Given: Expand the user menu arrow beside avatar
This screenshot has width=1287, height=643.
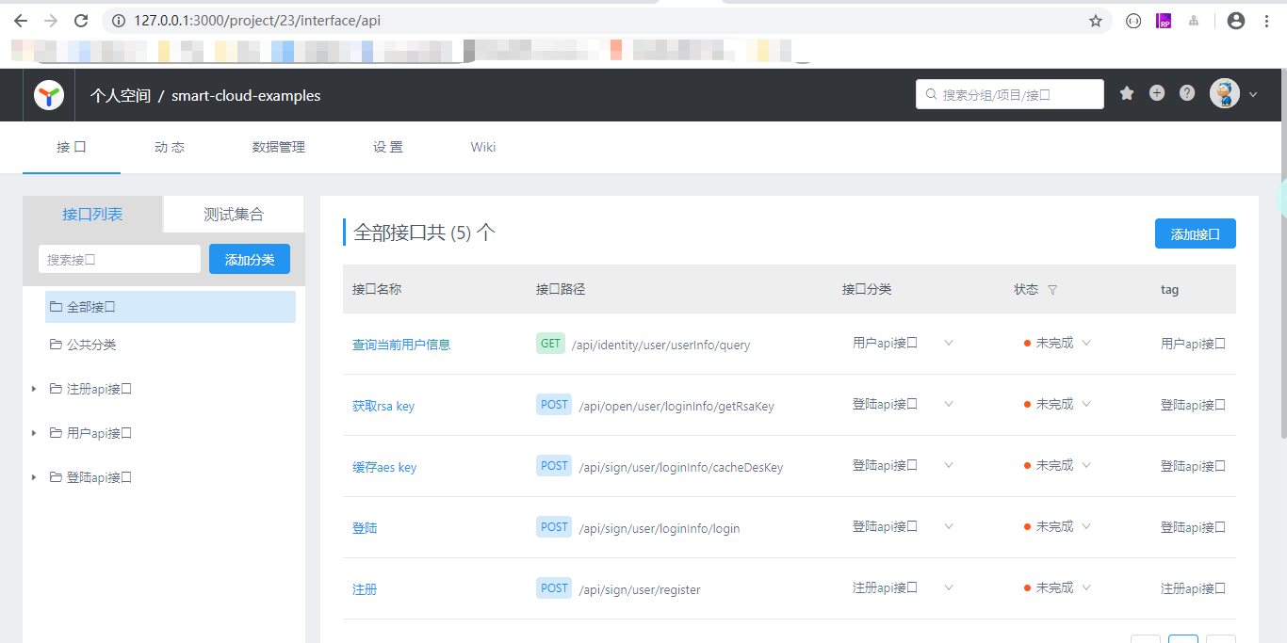Looking at the screenshot, I should [x=1253, y=94].
